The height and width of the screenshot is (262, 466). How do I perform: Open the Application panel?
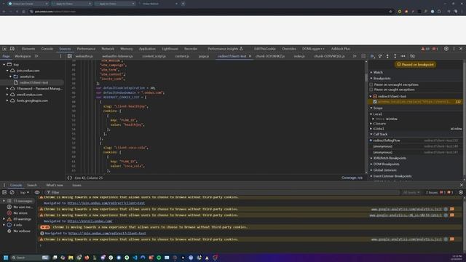point(147,49)
